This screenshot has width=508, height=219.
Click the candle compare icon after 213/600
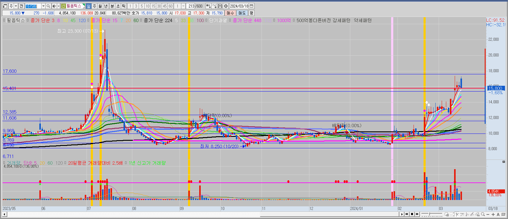pos(209,6)
